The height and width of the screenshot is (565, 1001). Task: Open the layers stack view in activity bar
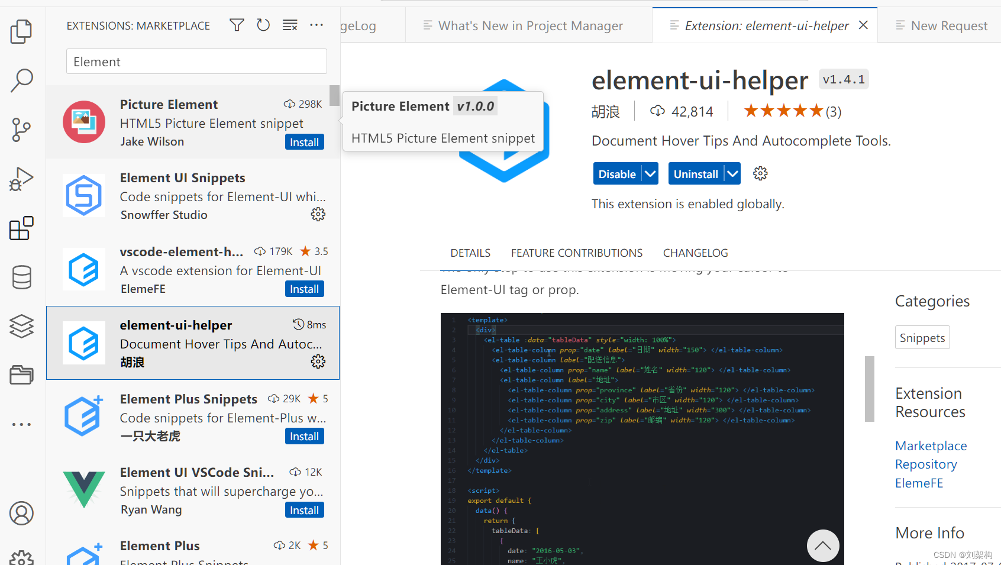21,326
